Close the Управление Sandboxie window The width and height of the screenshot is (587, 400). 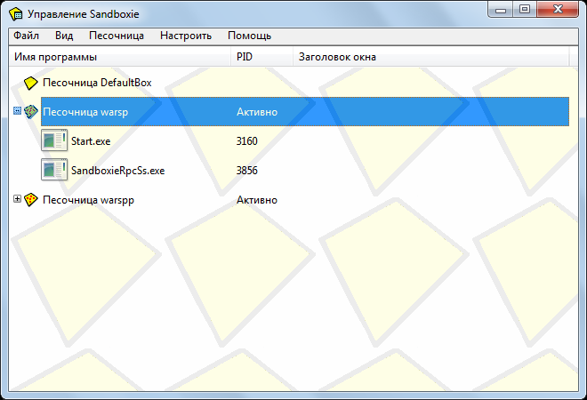pyautogui.click(x=558, y=10)
